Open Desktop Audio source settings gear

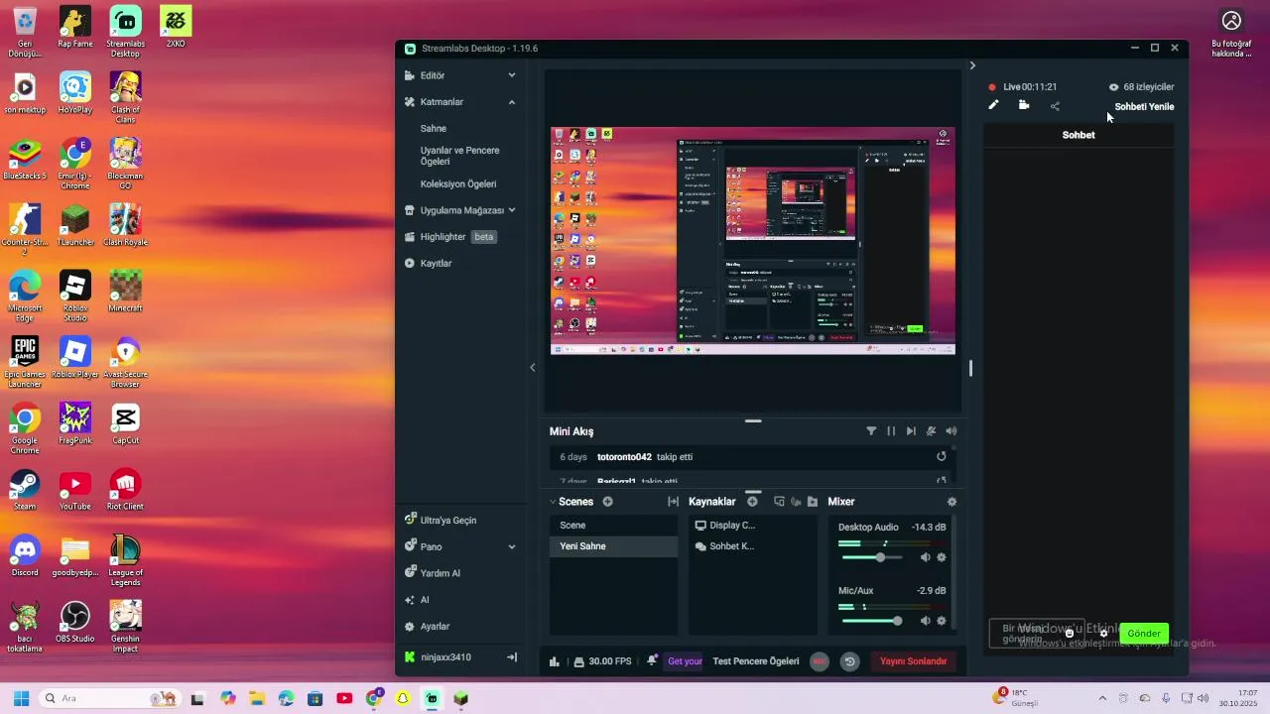942,557
